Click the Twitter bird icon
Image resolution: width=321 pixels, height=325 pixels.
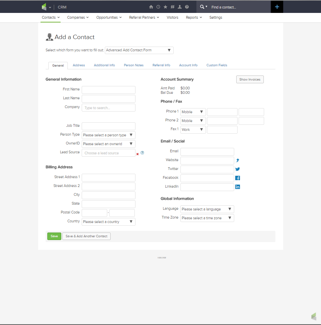point(238,169)
